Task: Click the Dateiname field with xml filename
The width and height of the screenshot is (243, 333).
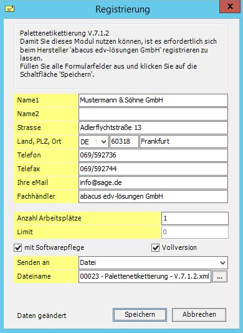Action: [145, 276]
